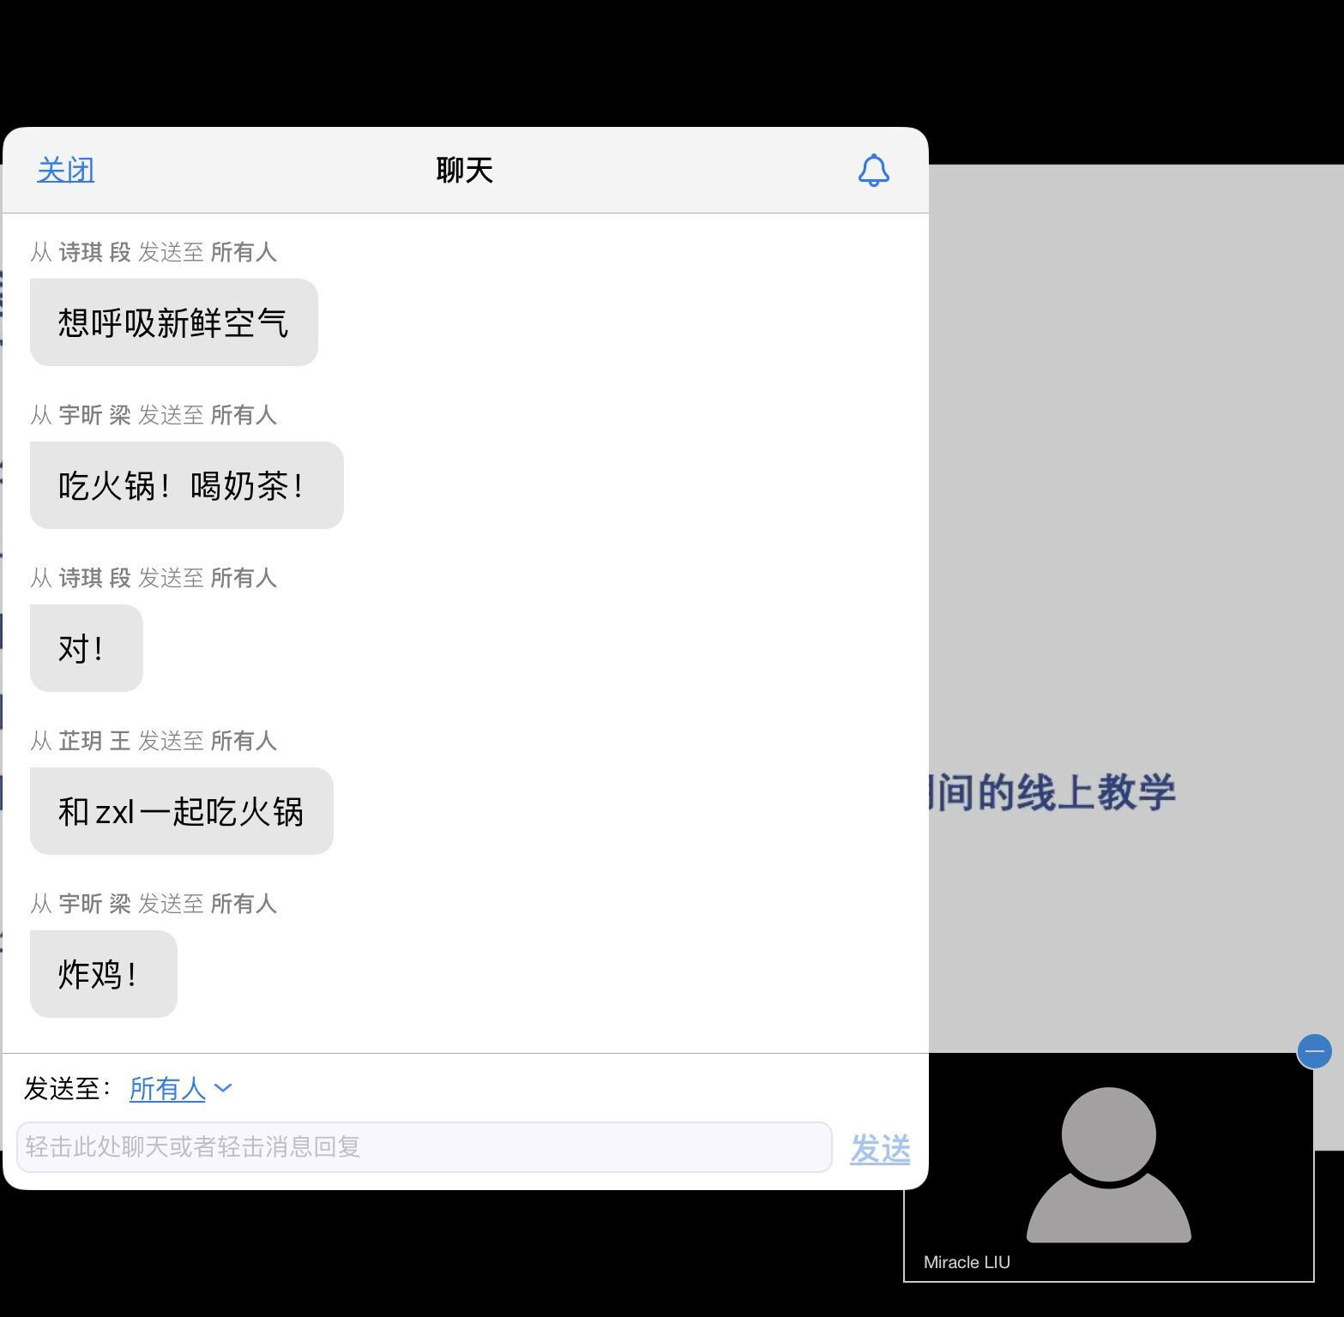Click the 聊天 title in the header

[x=464, y=170]
